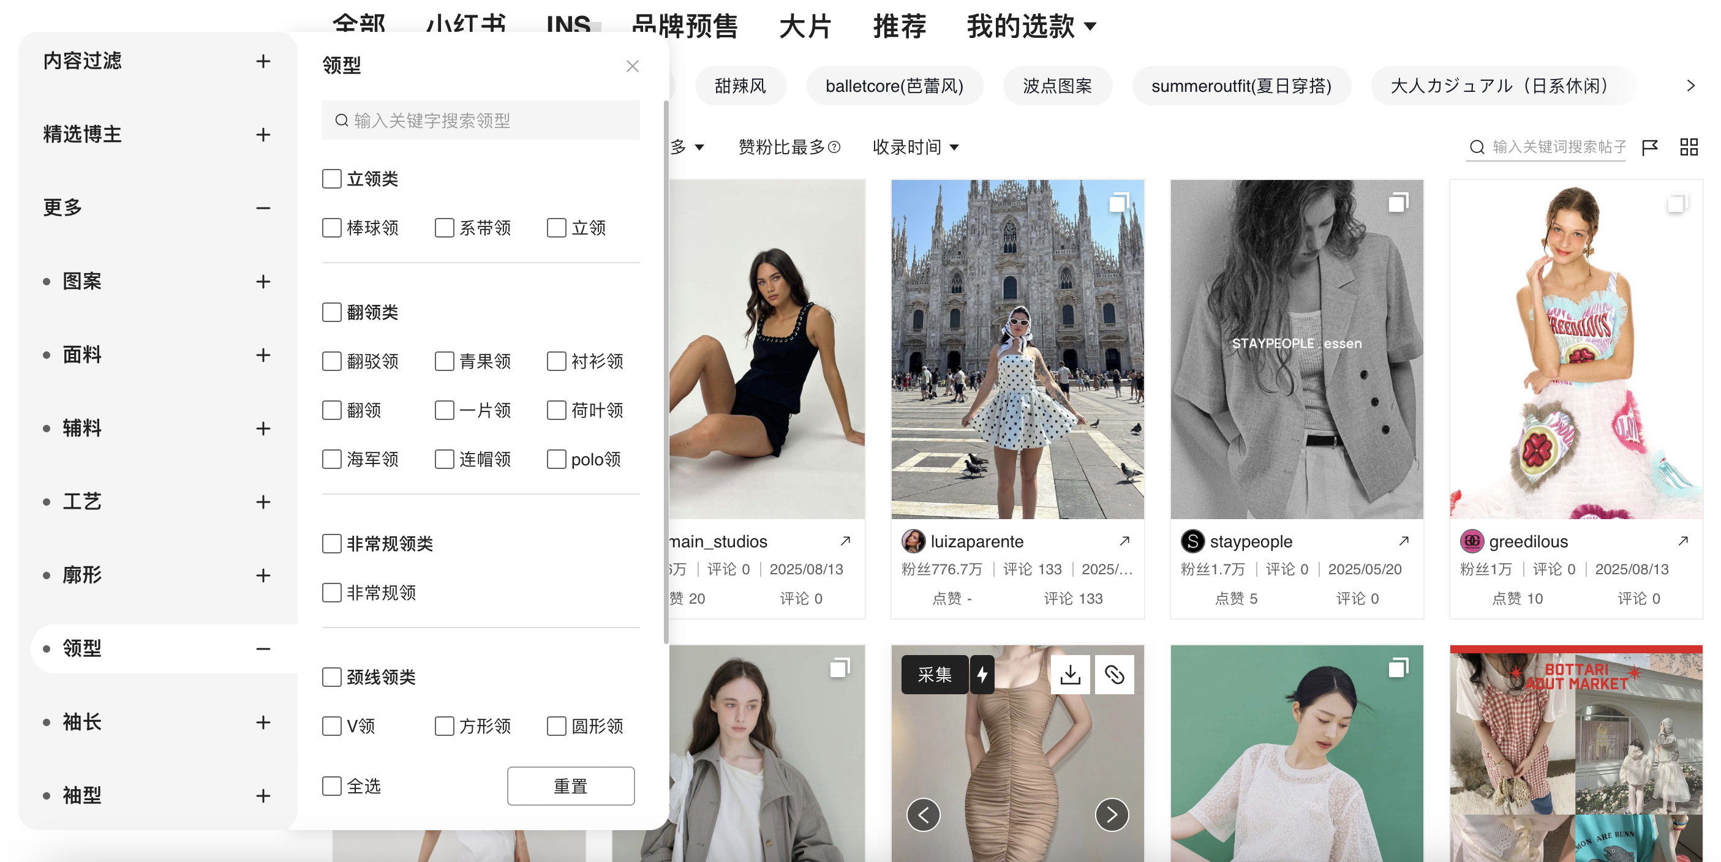The height and width of the screenshot is (862, 1721).
Task: Click the copy link icon on beige dress card
Action: pyautogui.click(x=1115, y=675)
